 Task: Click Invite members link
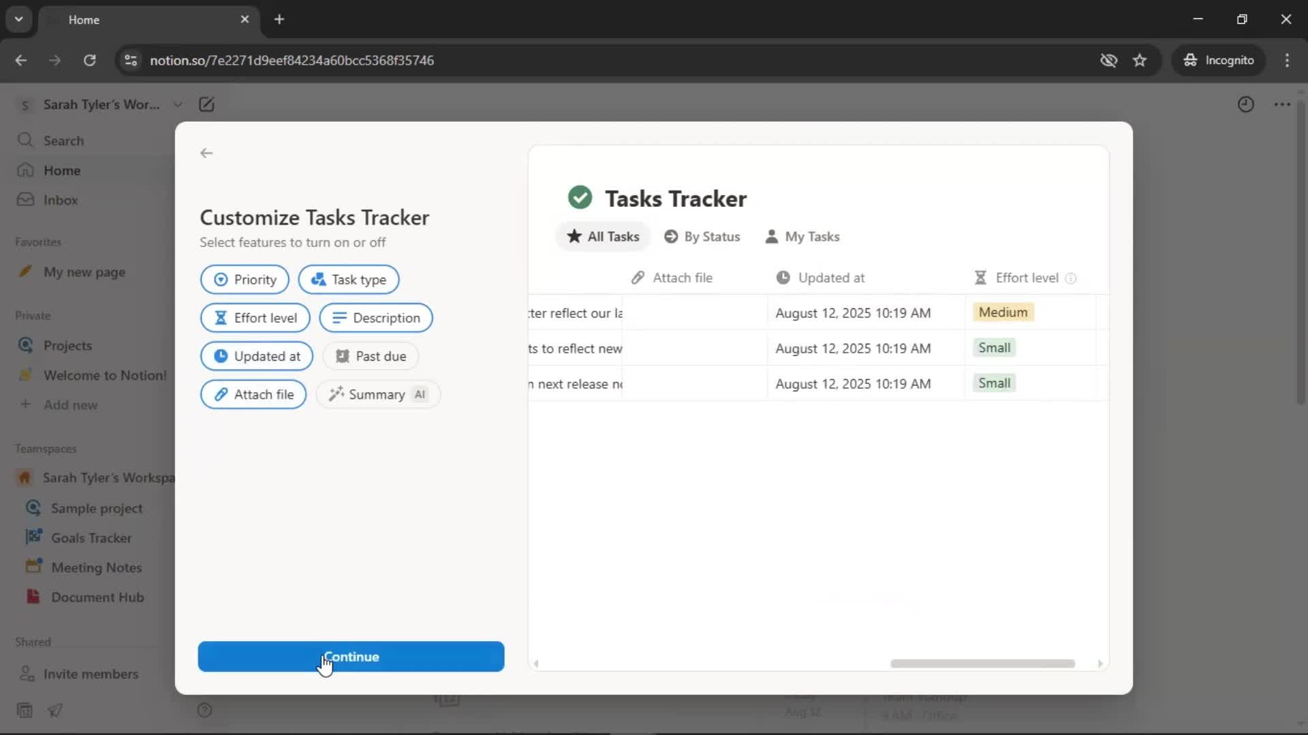click(91, 674)
